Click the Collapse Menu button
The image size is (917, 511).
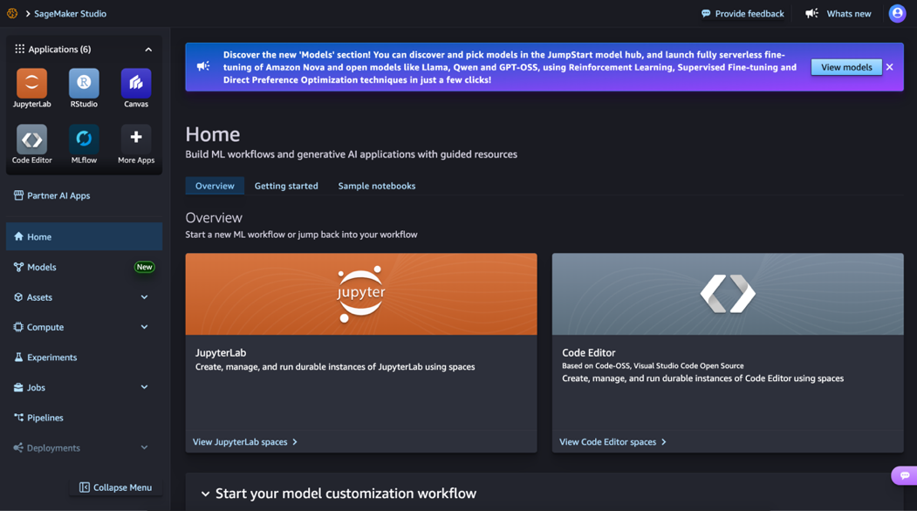(115, 487)
